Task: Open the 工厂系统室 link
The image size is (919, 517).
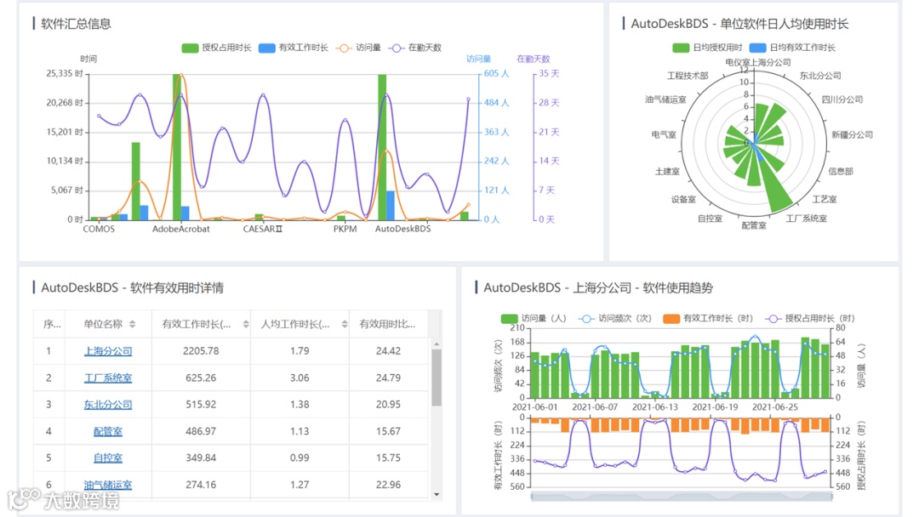Action: point(108,378)
